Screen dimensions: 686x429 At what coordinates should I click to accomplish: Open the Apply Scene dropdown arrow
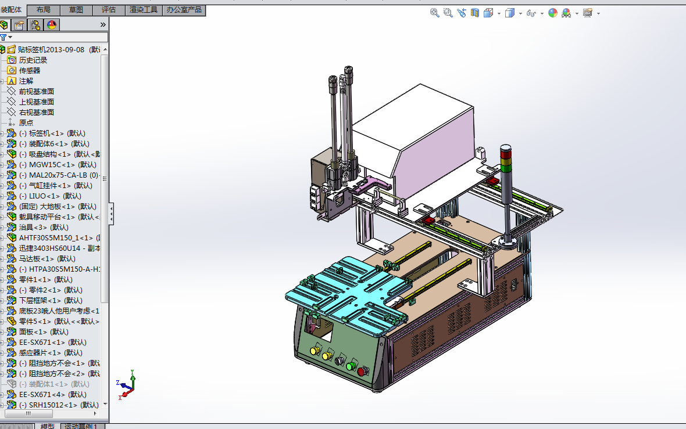[x=577, y=13]
